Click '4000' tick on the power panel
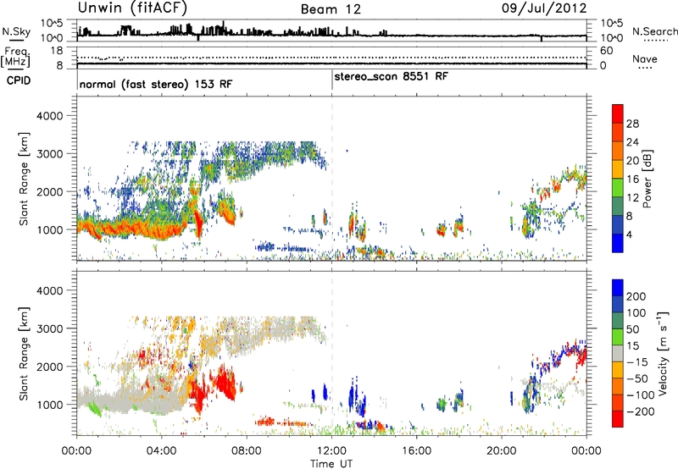This screenshot has height=469, width=678. click(49, 116)
